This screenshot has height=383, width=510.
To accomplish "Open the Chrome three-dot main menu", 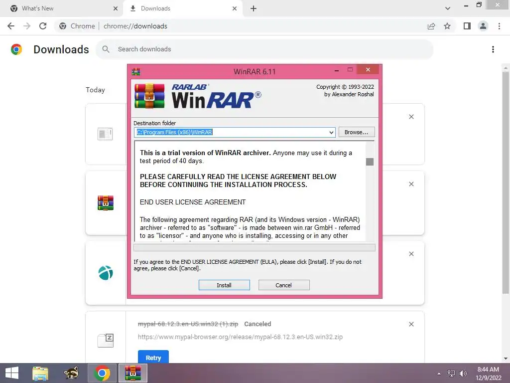I will tap(499, 26).
